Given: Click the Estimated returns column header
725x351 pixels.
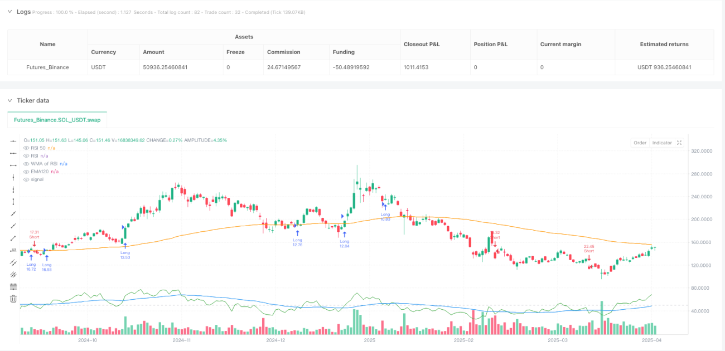Looking at the screenshot, I should [664, 44].
